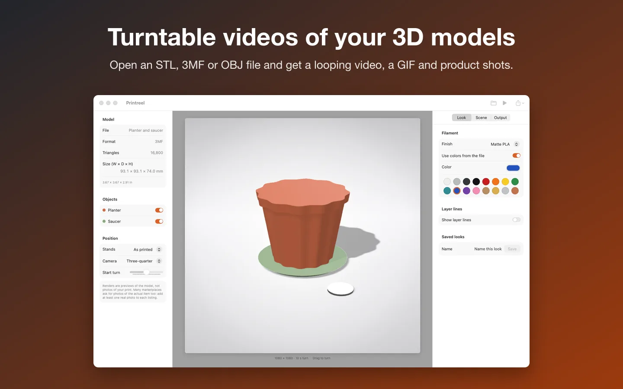Select the yellow filament swatch
Screen dimensions: 623x389
505,182
